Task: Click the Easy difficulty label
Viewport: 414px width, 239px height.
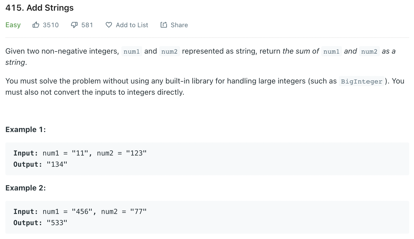Action: tap(13, 25)
